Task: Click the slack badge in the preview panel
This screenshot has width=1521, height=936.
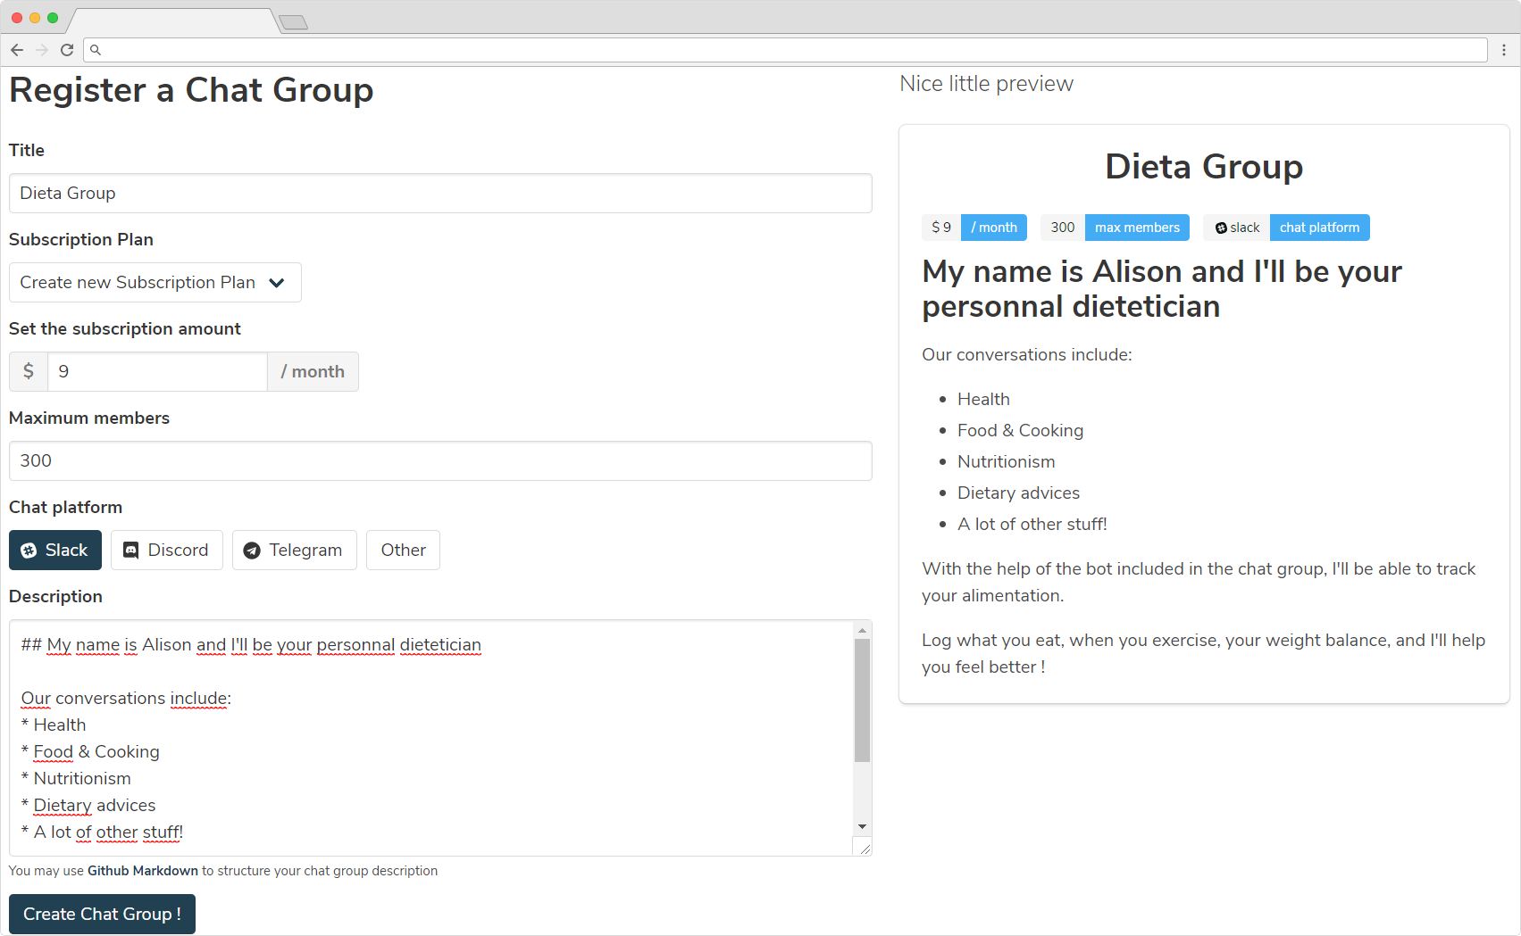Action: point(1235,227)
